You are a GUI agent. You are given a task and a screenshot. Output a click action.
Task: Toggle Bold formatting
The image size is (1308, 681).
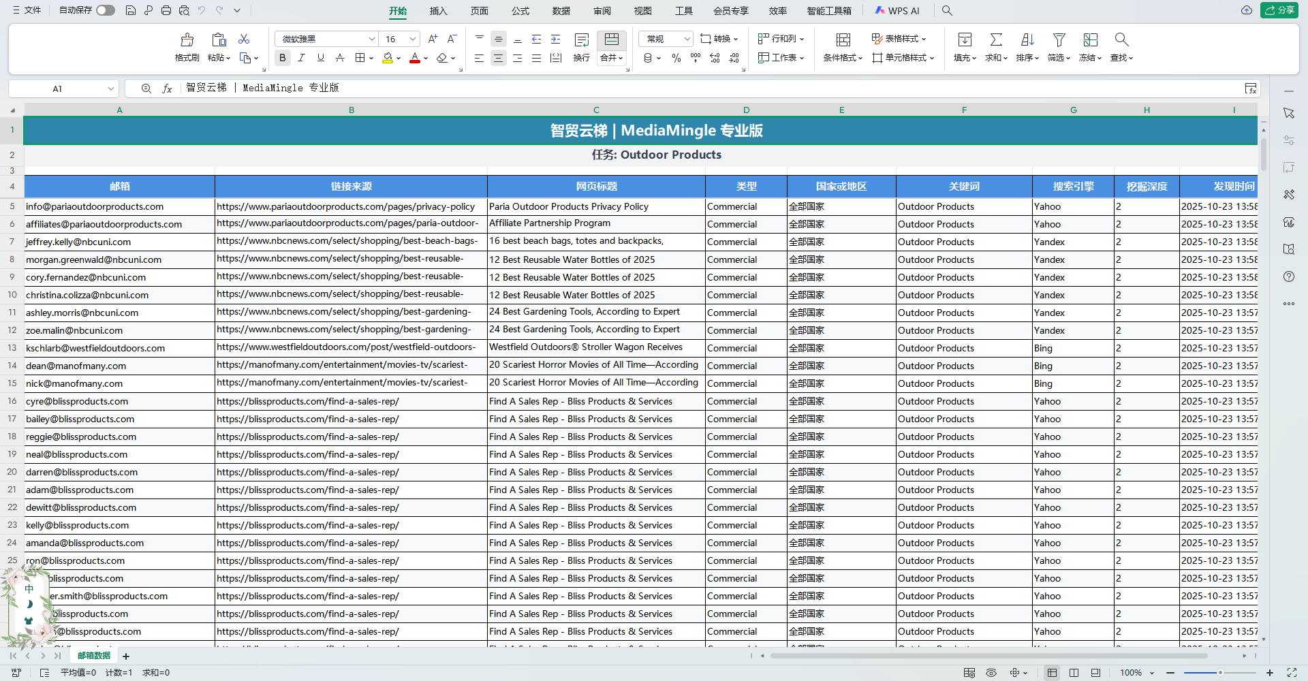[283, 58]
